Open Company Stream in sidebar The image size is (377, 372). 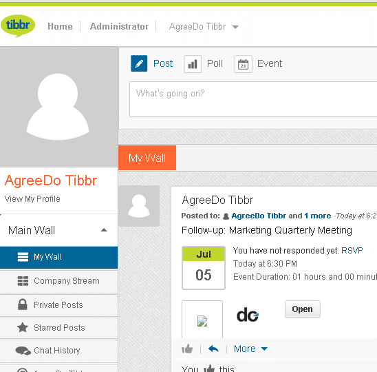click(x=59, y=281)
